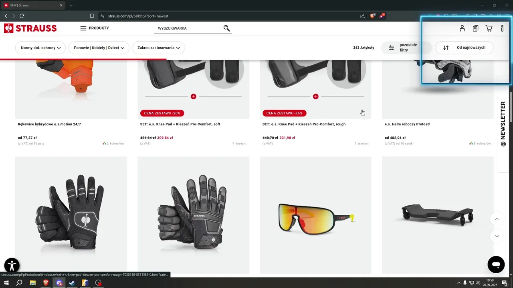Open Counter-Strike icon in taskbar
Image resolution: width=513 pixels, height=288 pixels.
point(85,283)
